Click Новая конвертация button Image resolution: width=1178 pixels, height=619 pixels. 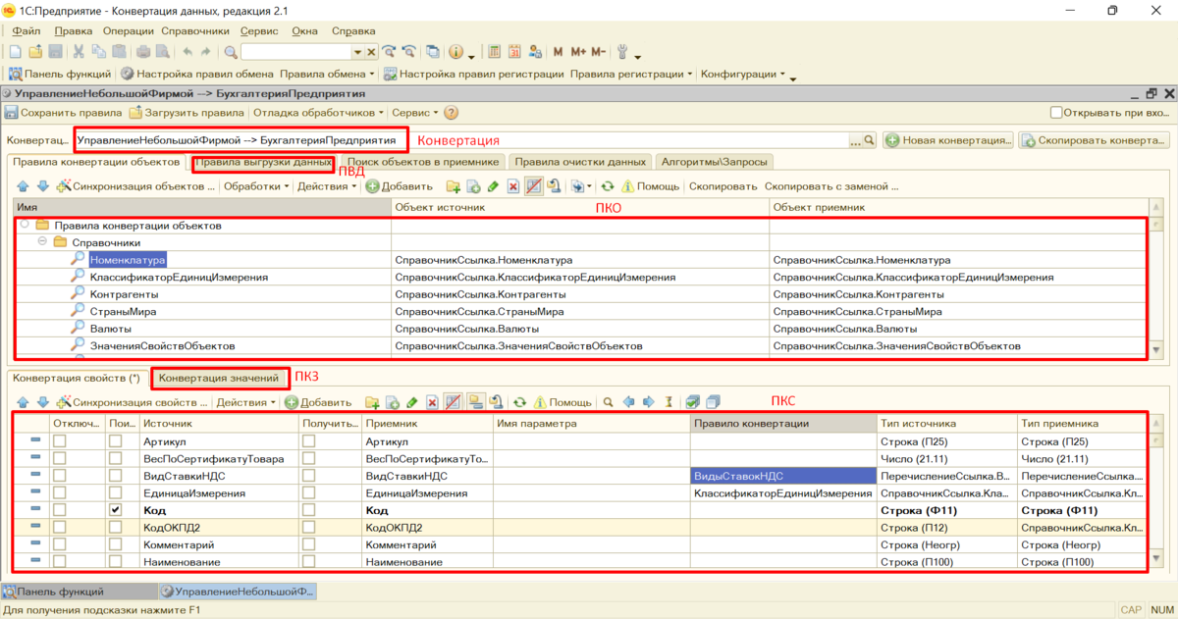click(948, 140)
